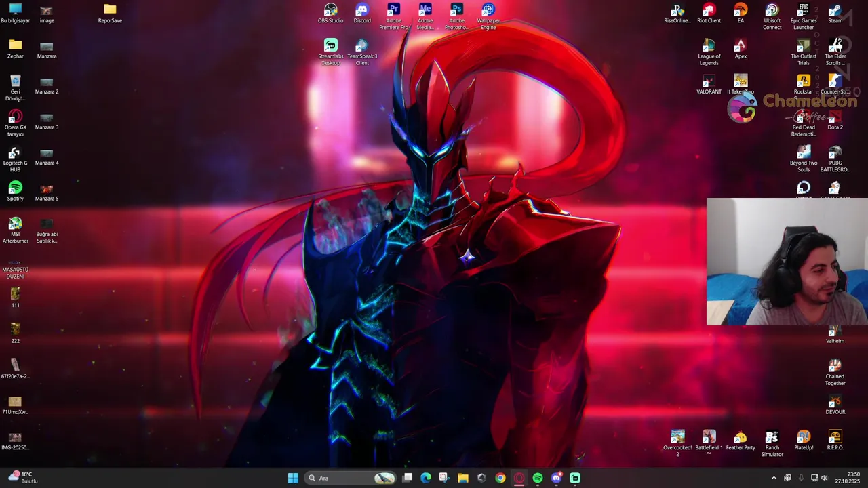Focus the taskbar Ara search box

[351, 478]
